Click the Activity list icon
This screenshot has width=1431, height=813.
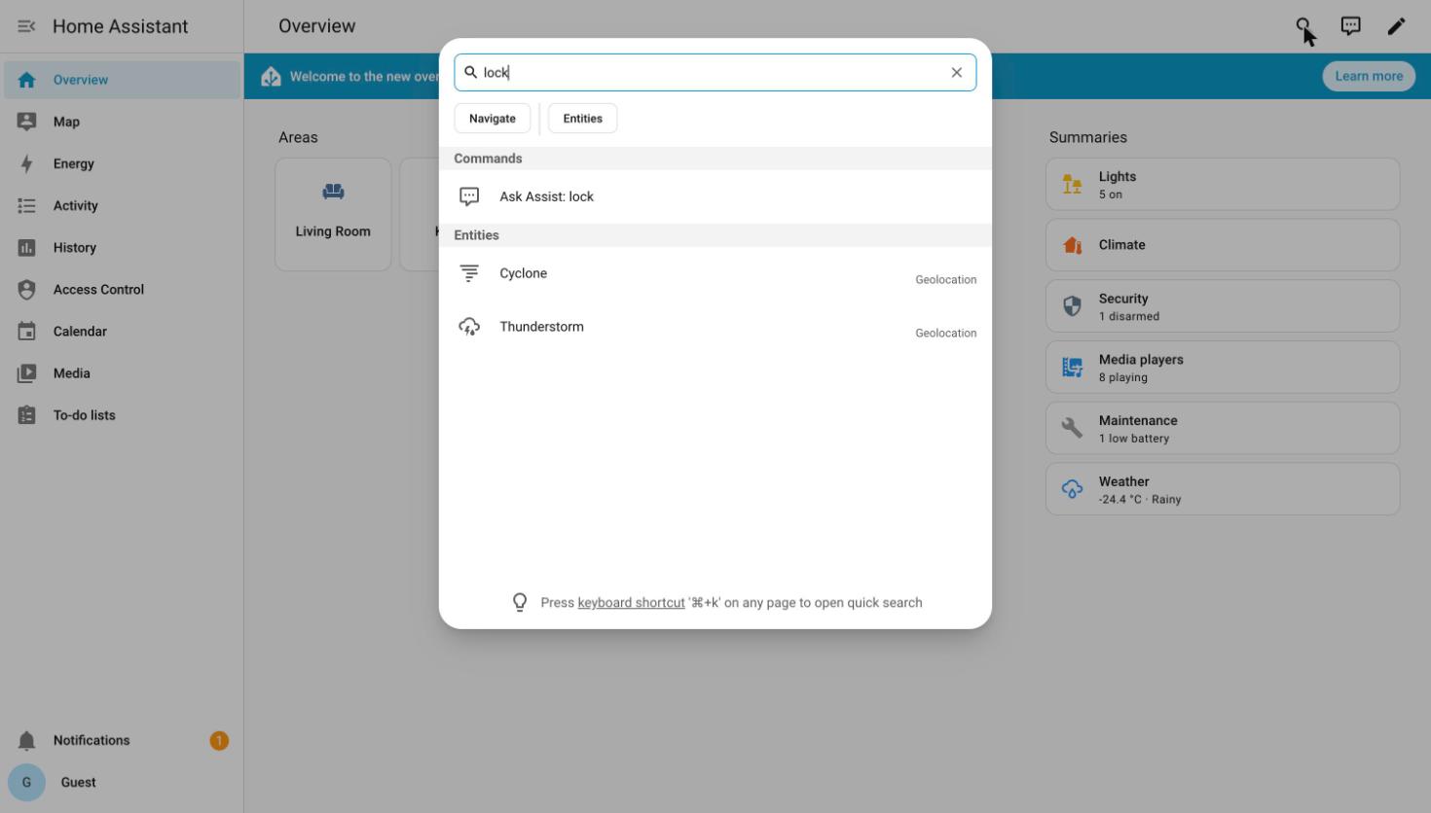[x=26, y=205]
